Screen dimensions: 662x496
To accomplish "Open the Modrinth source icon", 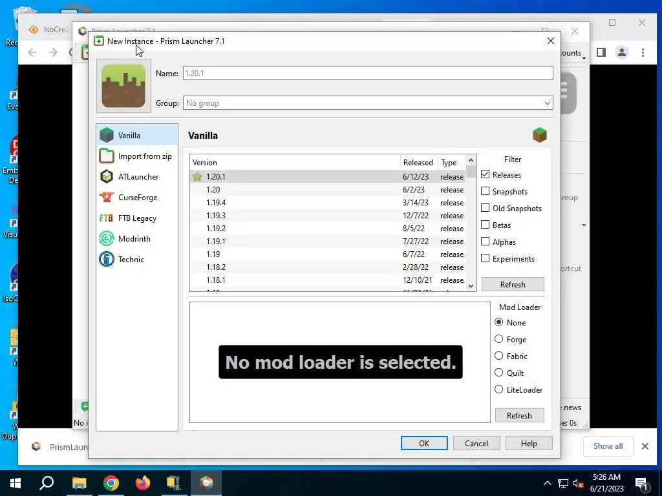I will pyautogui.click(x=107, y=239).
